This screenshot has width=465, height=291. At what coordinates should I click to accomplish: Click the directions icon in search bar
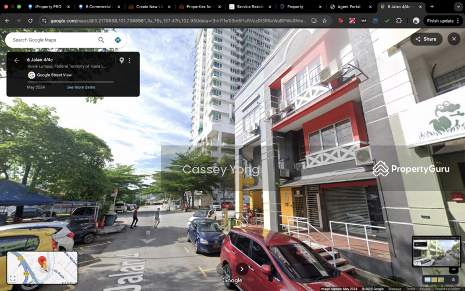[x=117, y=40]
